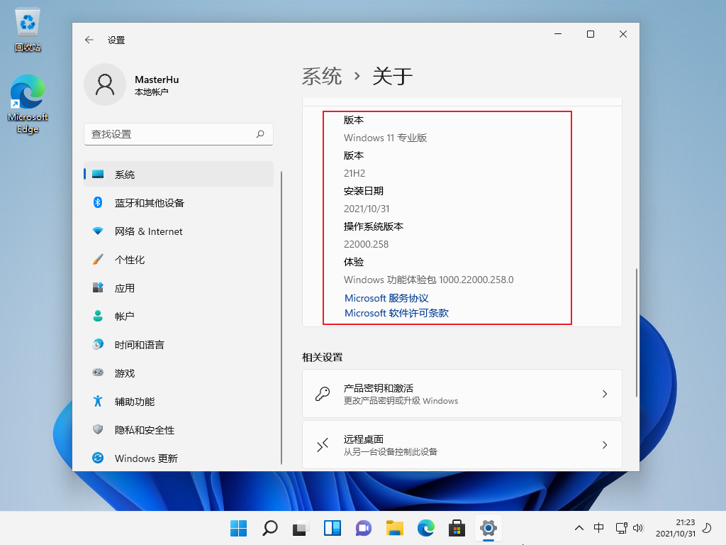726x545 pixels.
Task: Select 时间和语言 in sidebar
Action: (179, 345)
